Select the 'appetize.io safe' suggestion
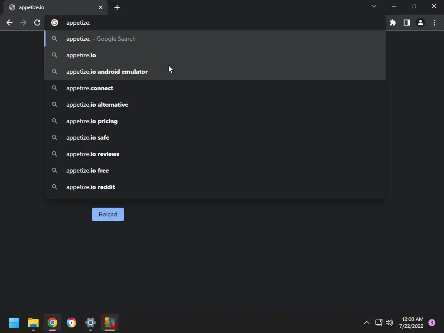The width and height of the screenshot is (444, 333). click(x=215, y=137)
